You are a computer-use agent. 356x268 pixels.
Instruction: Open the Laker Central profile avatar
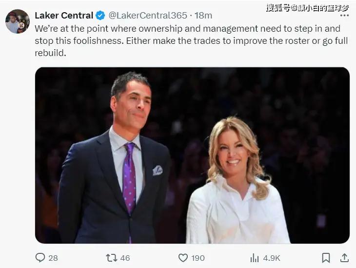pyautogui.click(x=17, y=21)
